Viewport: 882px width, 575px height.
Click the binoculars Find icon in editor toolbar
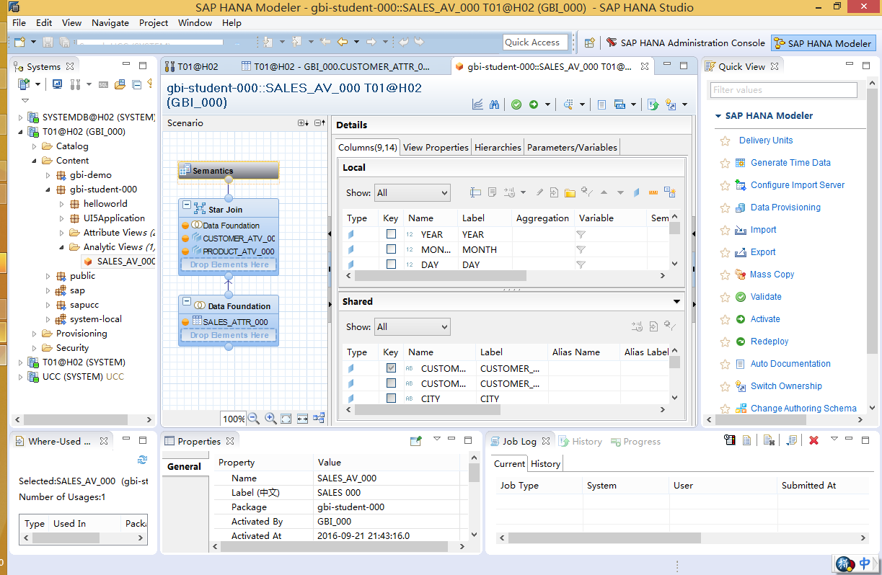pyautogui.click(x=494, y=104)
